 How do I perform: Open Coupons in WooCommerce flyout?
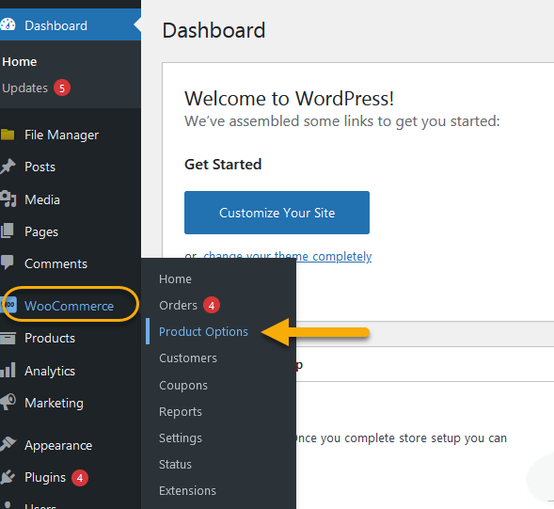point(183,385)
